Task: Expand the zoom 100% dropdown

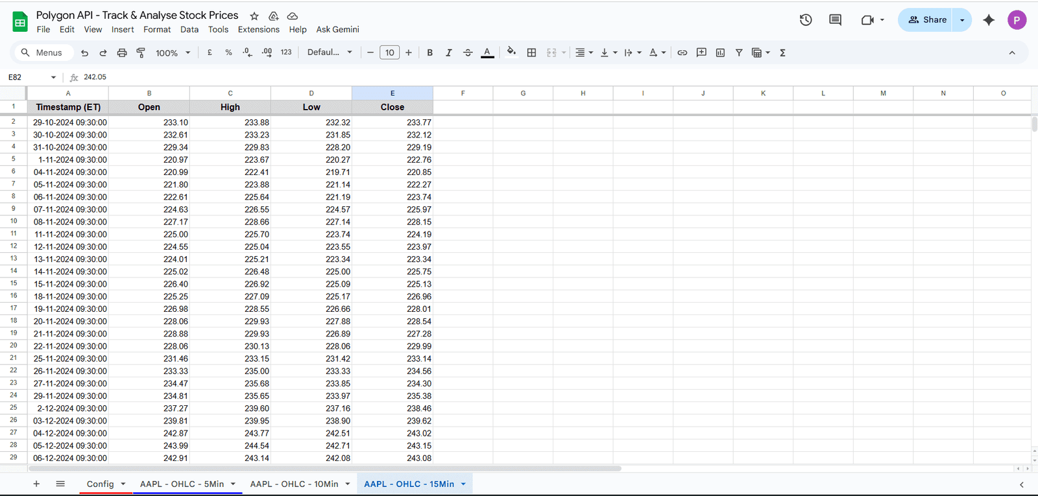Action: click(x=173, y=53)
